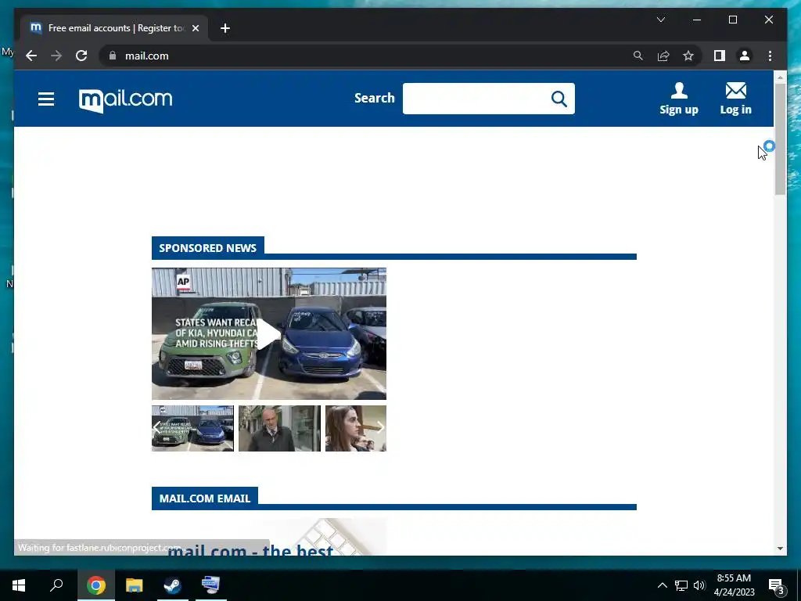Select the green and blue cars thumbnail
The image size is (801, 601).
pos(192,428)
